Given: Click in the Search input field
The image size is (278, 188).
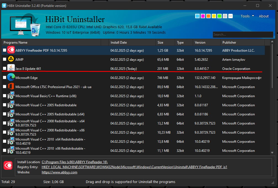Looking at the screenshot, I should [242, 35].
